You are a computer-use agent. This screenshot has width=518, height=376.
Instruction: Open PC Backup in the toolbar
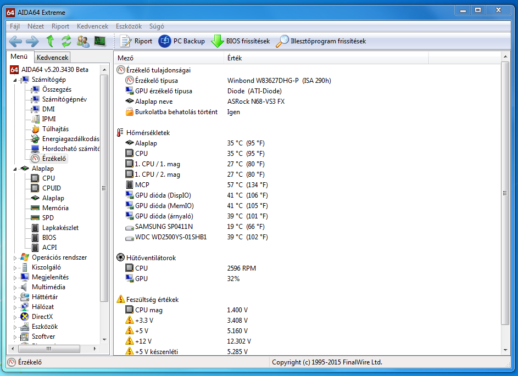pyautogui.click(x=181, y=41)
